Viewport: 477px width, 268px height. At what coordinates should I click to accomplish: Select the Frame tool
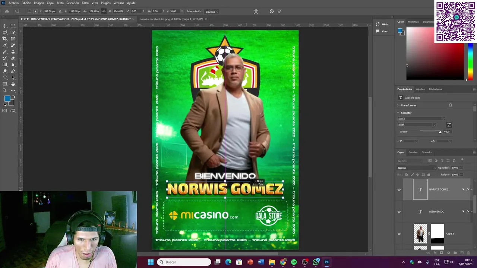click(x=13, y=39)
